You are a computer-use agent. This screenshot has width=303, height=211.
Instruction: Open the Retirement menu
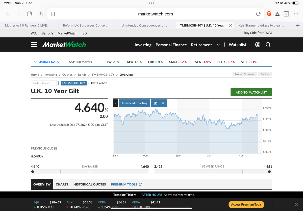(x=201, y=45)
